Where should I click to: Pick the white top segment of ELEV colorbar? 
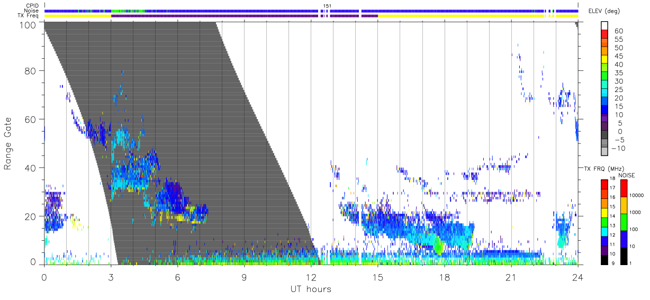tap(605, 26)
